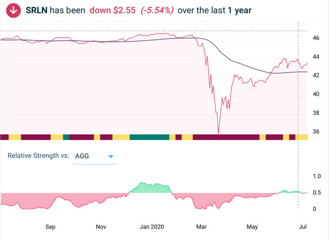
Task: Click the 'Jan 2020' axis label
Action: [152, 227]
